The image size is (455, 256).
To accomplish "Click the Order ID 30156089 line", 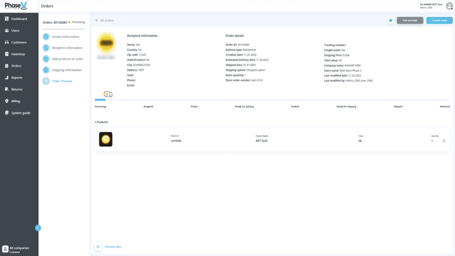I will click(237, 44).
